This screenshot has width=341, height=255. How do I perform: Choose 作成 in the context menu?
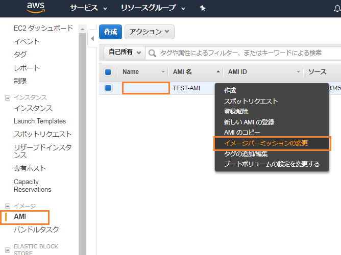point(230,90)
